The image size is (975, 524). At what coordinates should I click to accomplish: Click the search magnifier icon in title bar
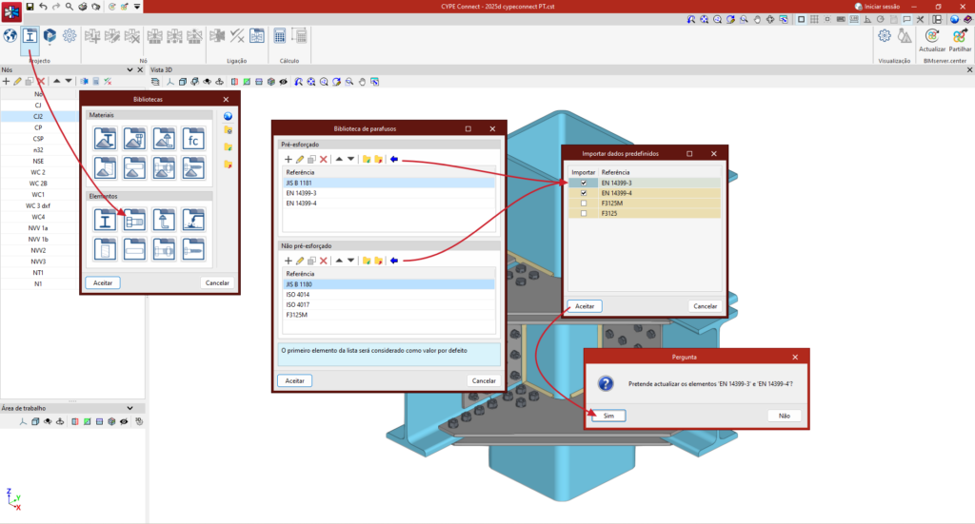(69, 7)
